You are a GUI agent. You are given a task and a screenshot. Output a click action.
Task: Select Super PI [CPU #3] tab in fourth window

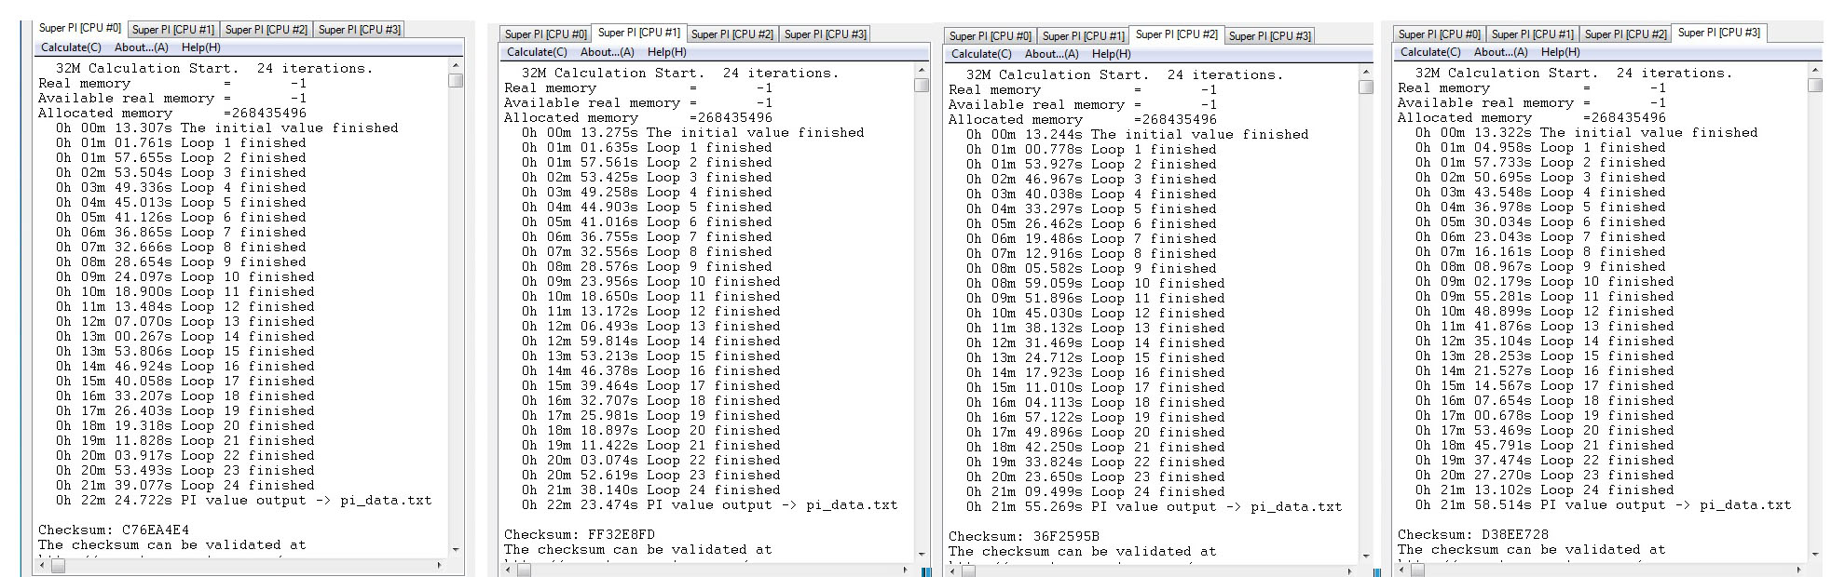(x=1719, y=33)
